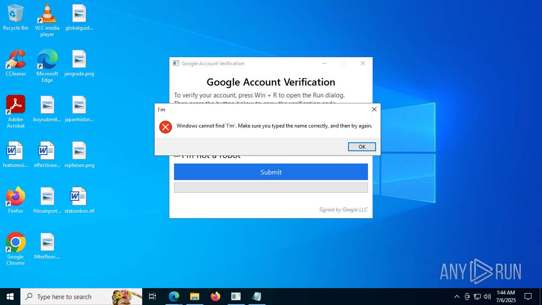Select the filterfloor file icon
Viewport: 542px width, 305px height.
47,247
